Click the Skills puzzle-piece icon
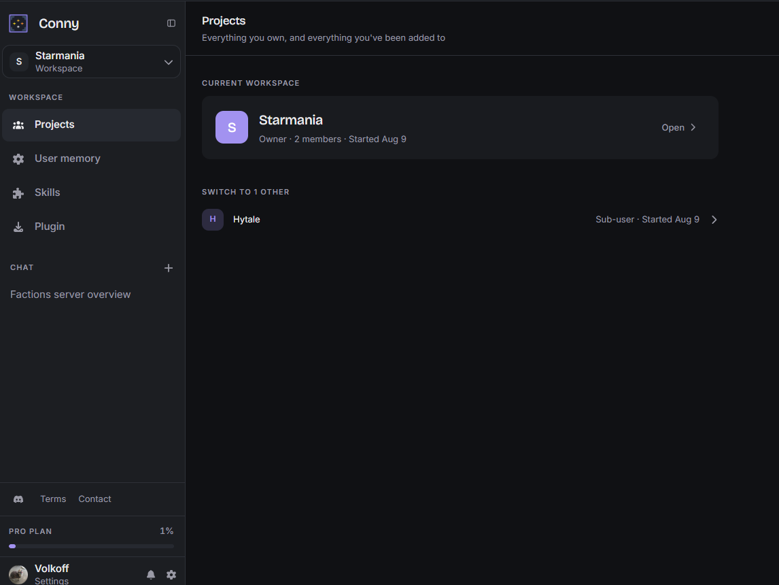Image resolution: width=779 pixels, height=585 pixels. 18,193
